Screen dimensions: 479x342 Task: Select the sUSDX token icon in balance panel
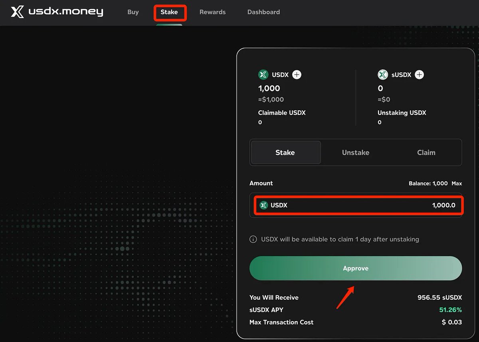pos(383,75)
